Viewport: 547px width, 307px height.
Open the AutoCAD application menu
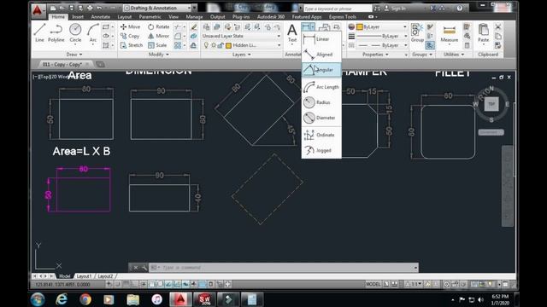pos(38,10)
